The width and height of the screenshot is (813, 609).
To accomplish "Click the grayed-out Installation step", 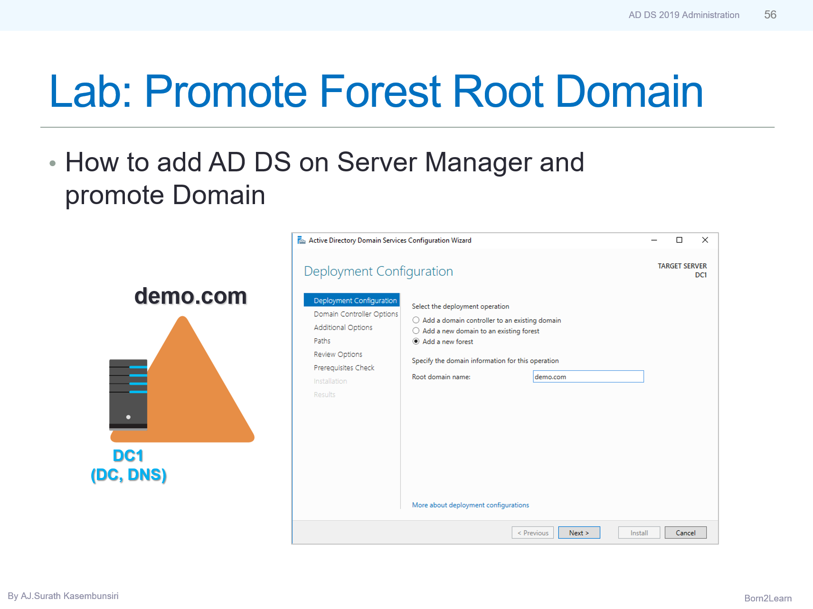I will tap(330, 381).
